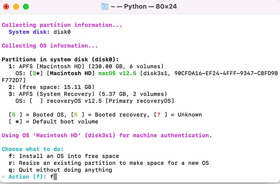Click the wrapped 'F772D7]' line

point(14,80)
